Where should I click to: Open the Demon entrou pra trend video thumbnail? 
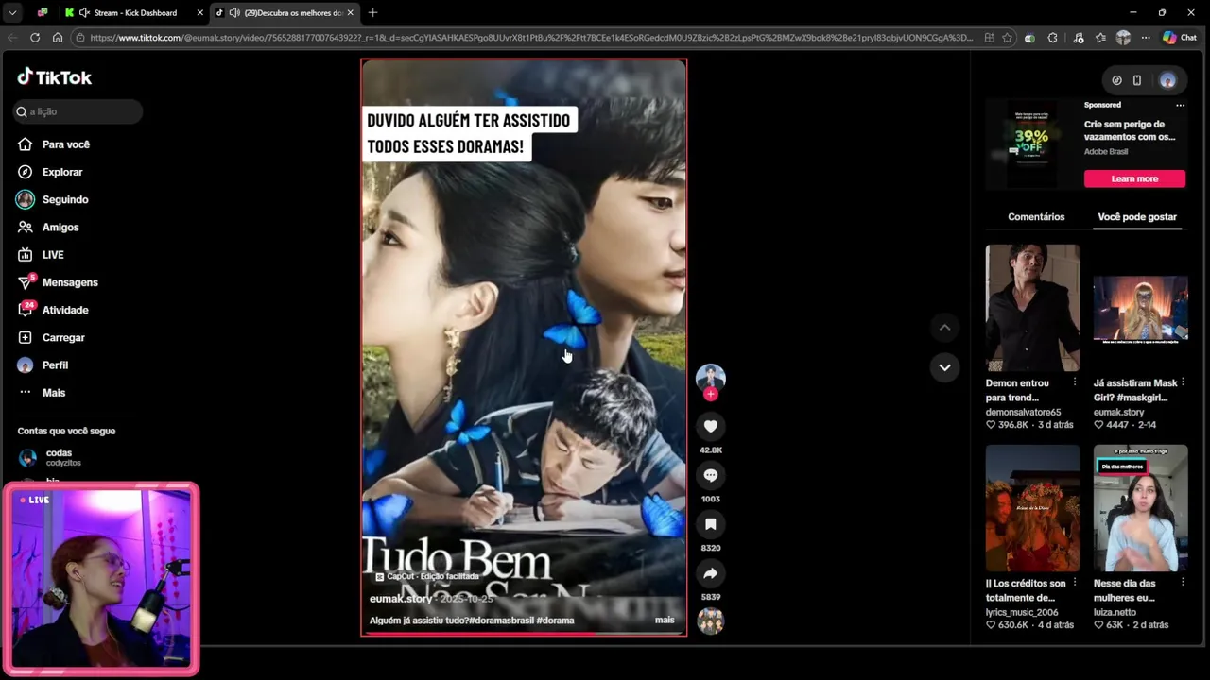[x=1032, y=308]
